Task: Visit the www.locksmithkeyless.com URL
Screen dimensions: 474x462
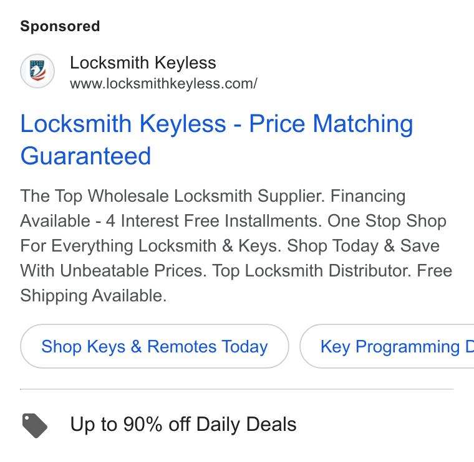Action: point(163,83)
